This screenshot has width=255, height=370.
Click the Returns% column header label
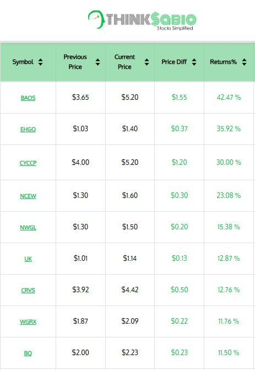coord(223,62)
